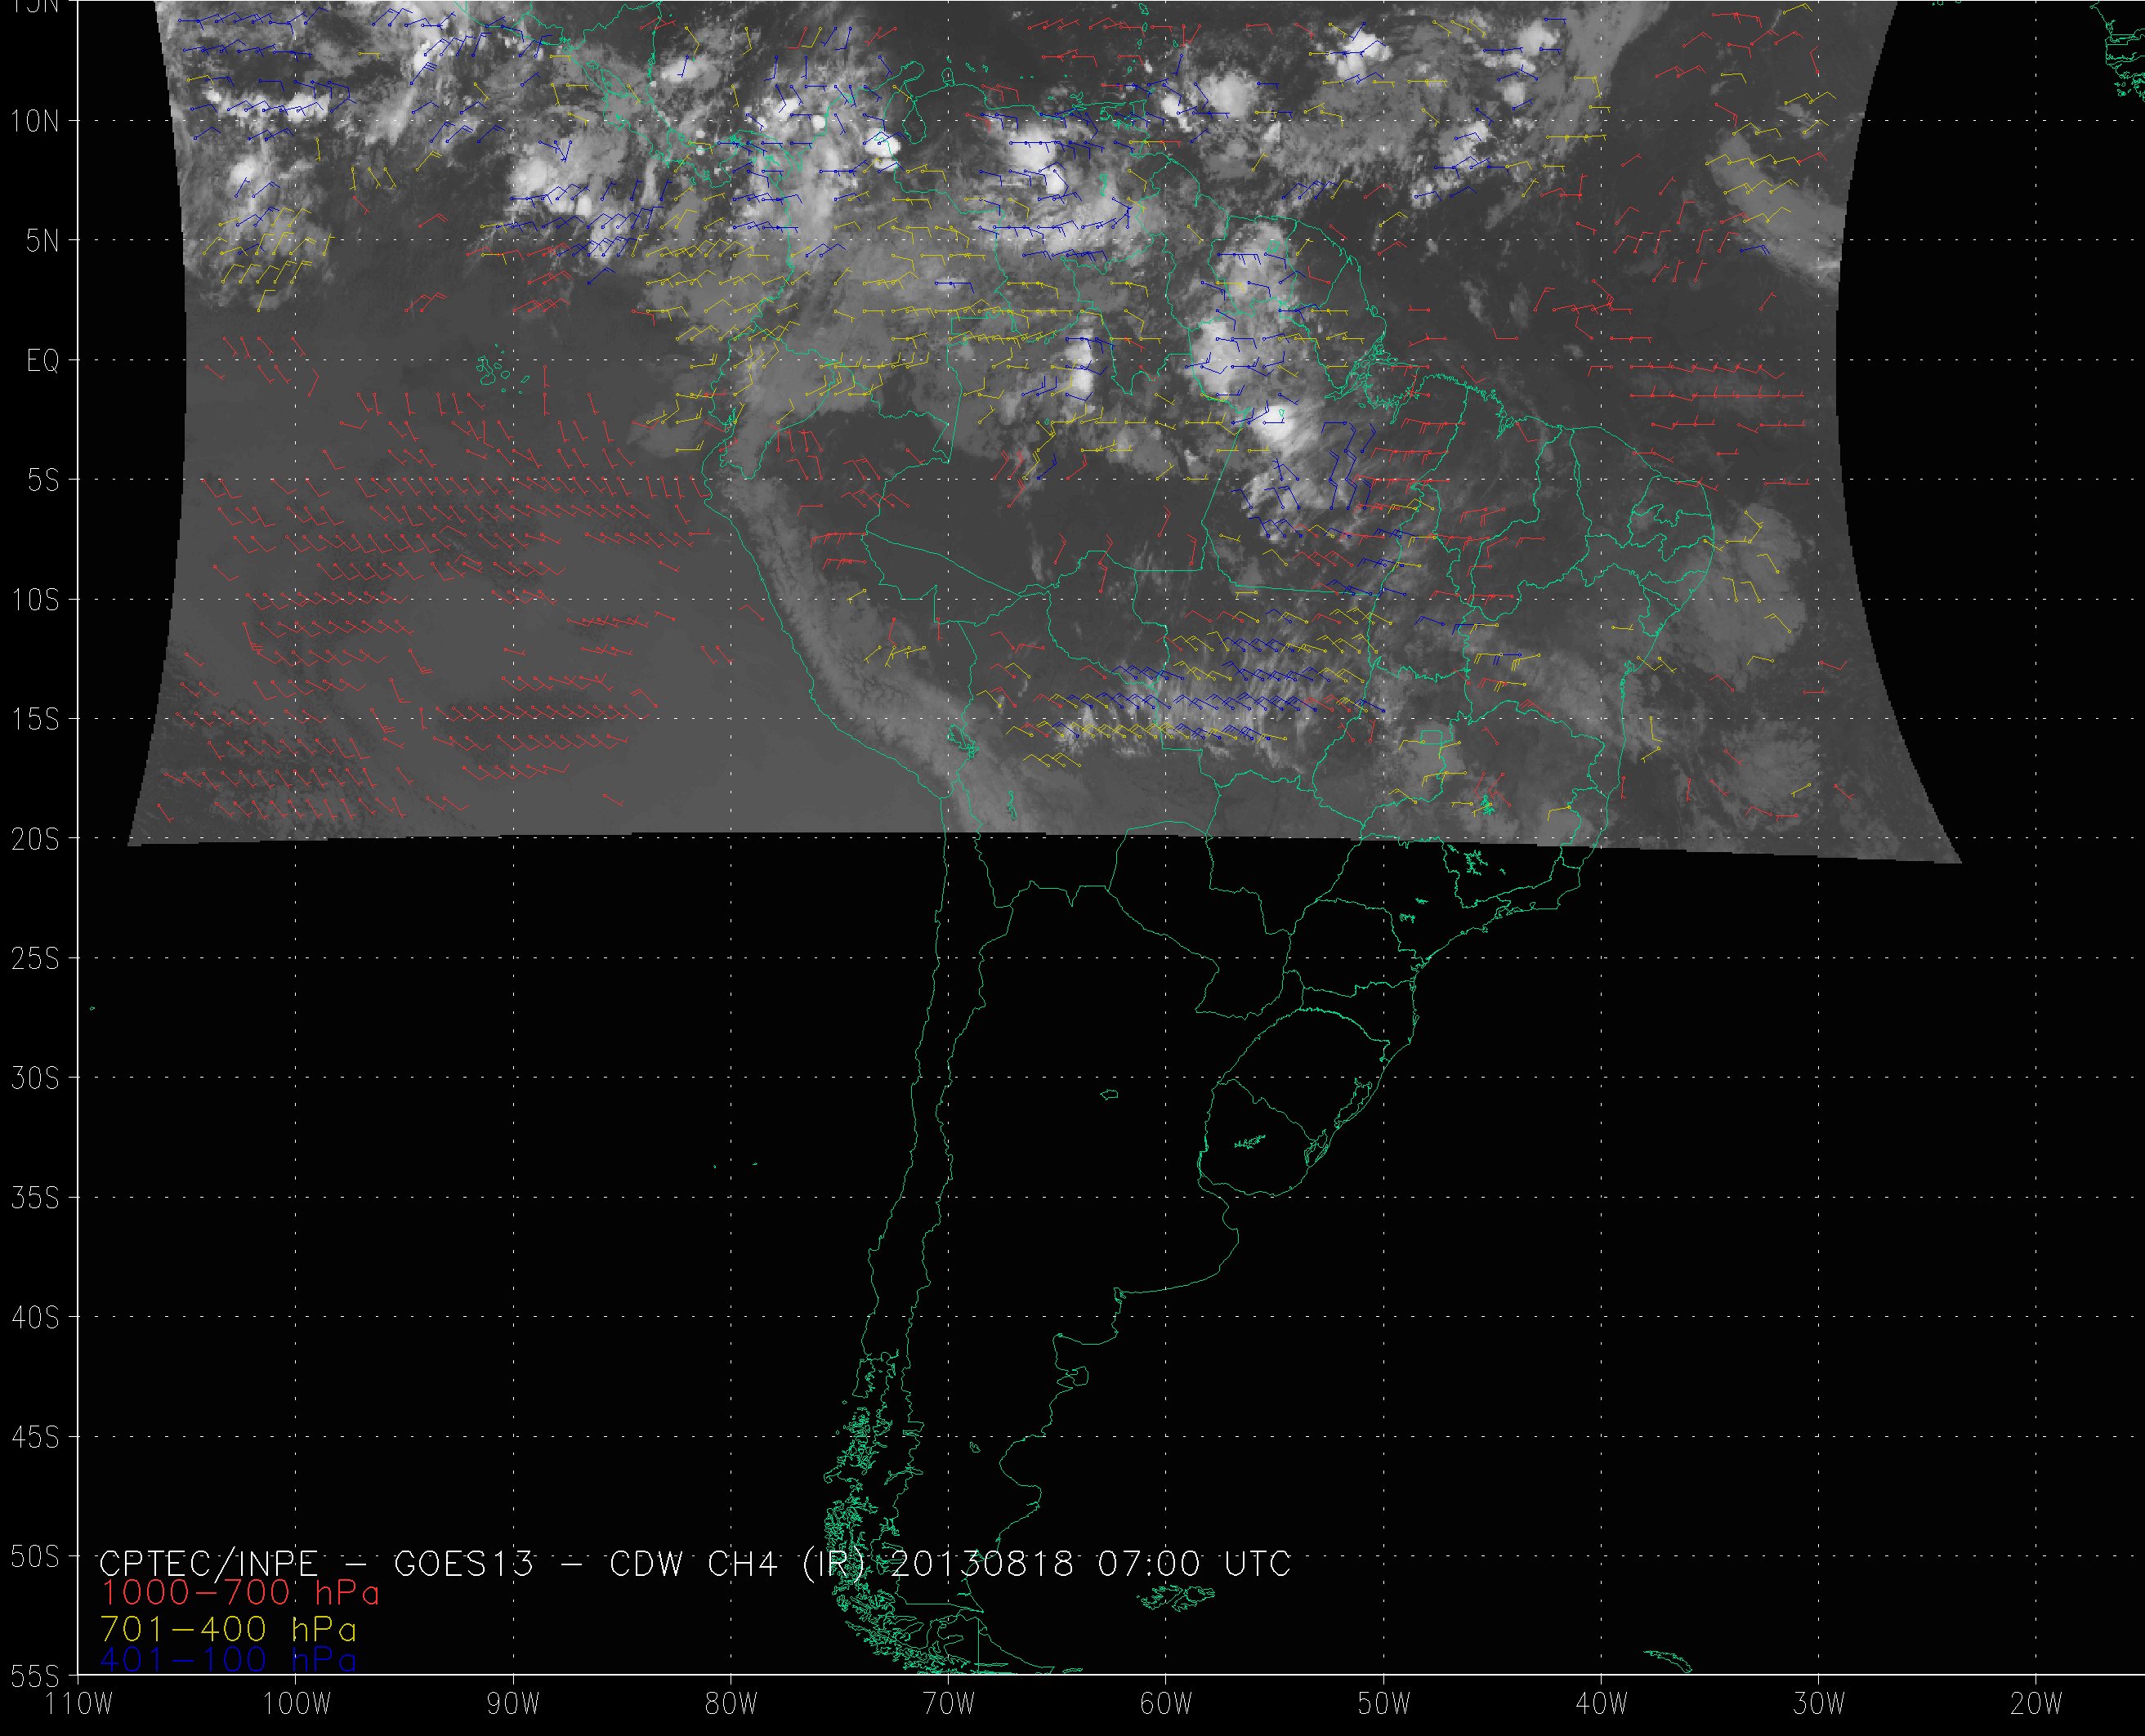Click the 70W longitude axis label
This screenshot has height=1736, width=2145.
pos(948,1704)
